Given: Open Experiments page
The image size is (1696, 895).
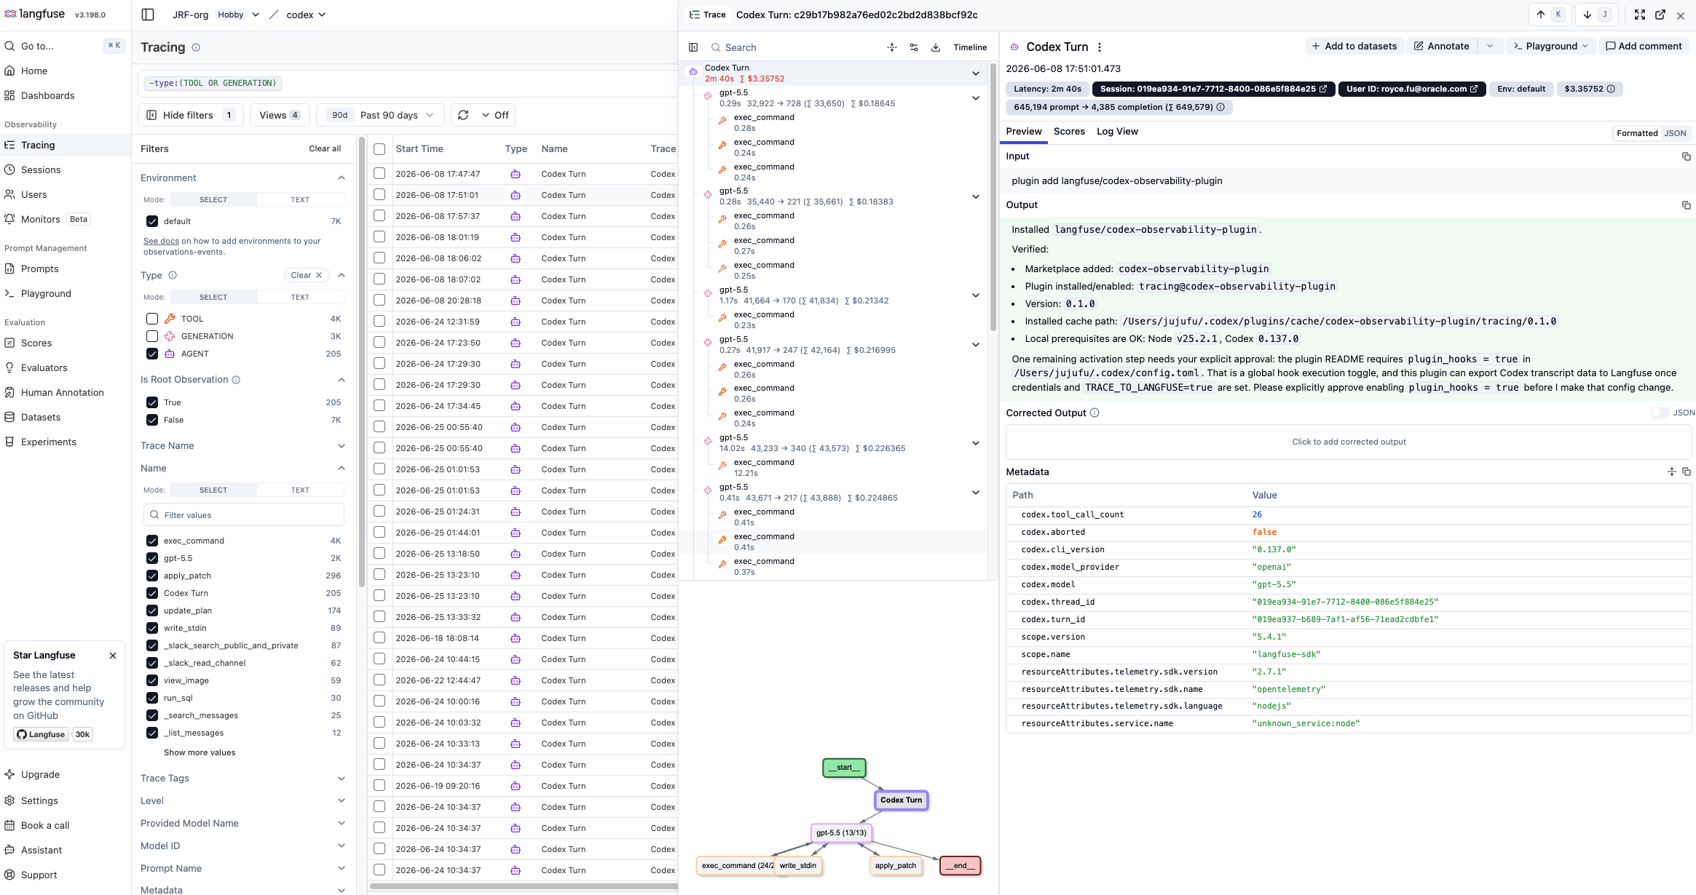Looking at the screenshot, I should tap(48, 442).
